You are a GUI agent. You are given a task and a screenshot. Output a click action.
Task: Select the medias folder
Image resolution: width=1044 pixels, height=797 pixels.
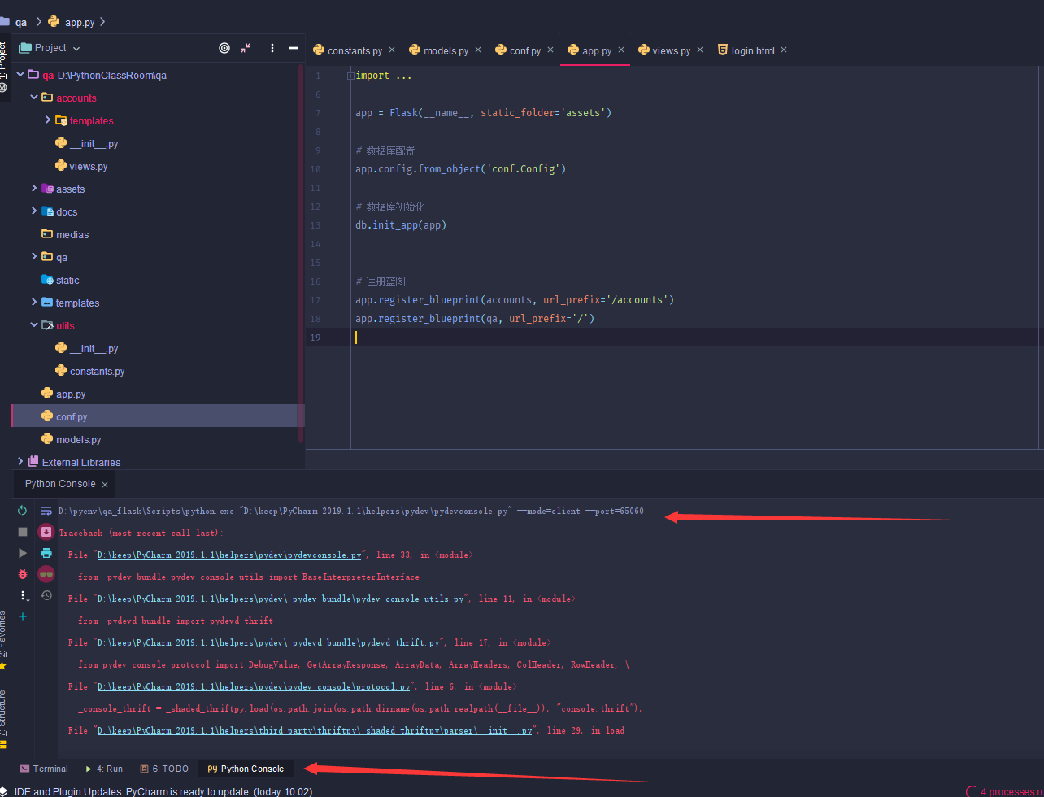(x=72, y=234)
